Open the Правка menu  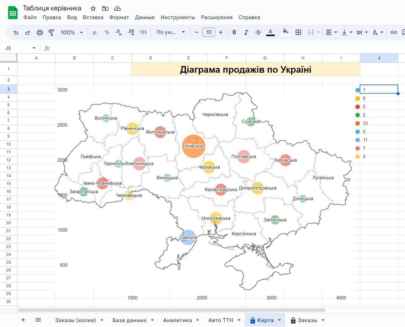pyautogui.click(x=52, y=17)
